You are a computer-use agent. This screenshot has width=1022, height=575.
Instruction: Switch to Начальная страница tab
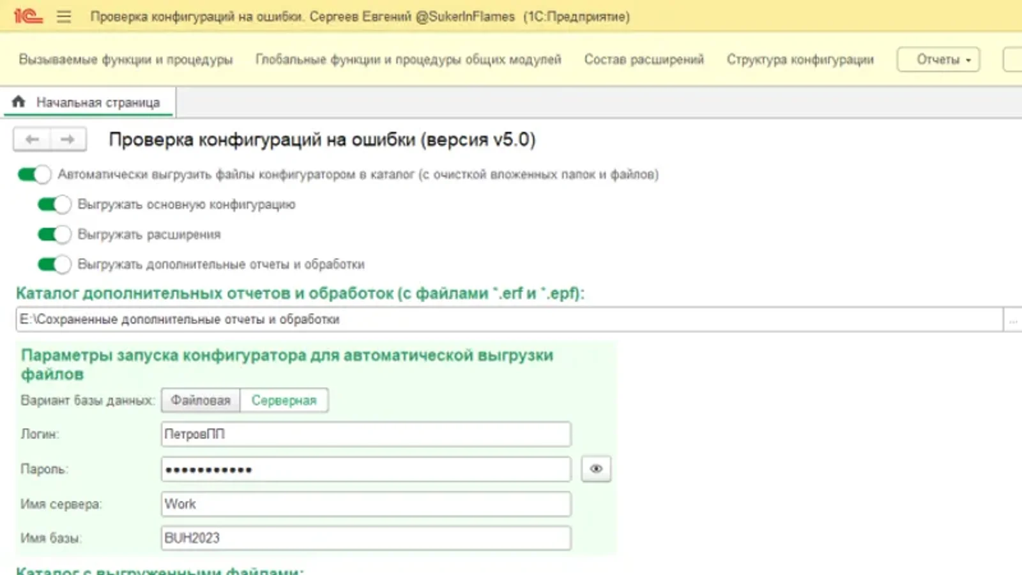click(98, 102)
